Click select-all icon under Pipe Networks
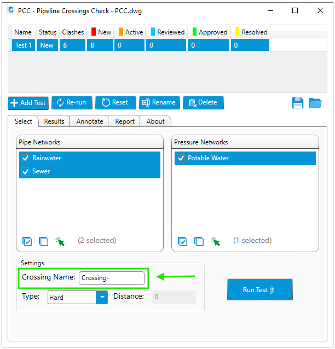Screen dimensions: 335x349 point(27,241)
